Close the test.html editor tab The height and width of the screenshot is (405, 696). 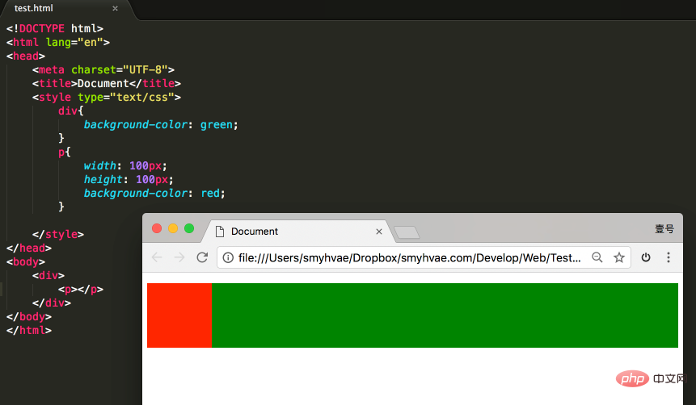tap(115, 8)
